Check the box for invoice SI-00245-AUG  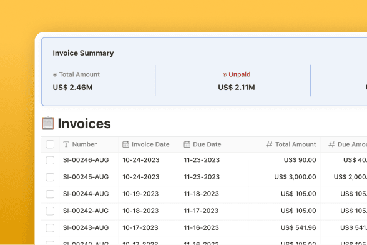50,177
